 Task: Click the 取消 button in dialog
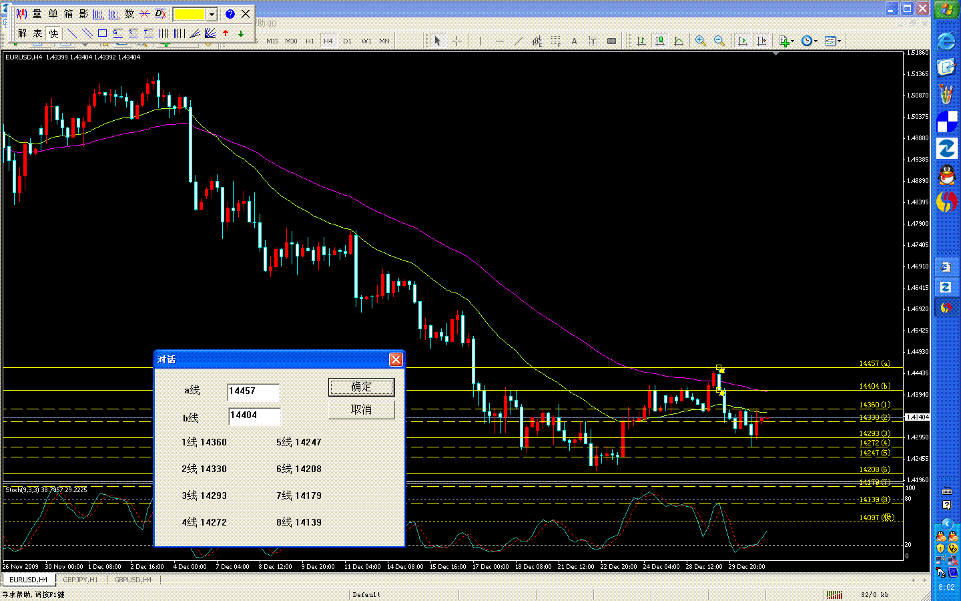pos(362,409)
